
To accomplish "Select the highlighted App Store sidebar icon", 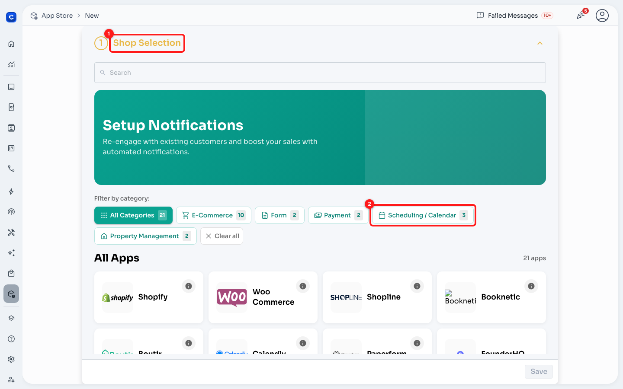I will [x=11, y=294].
